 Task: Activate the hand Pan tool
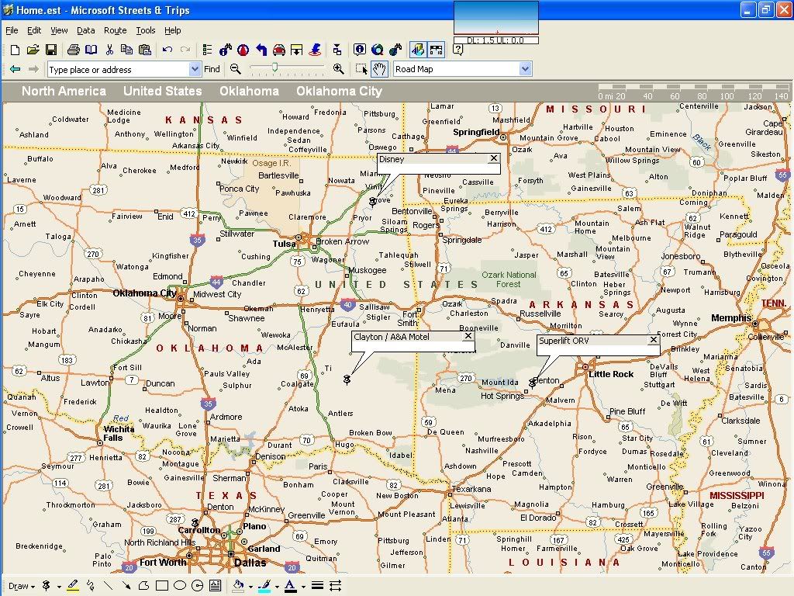pos(379,69)
